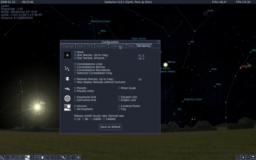Toggle night mode eye icon

pyautogui.click(x=68, y=157)
